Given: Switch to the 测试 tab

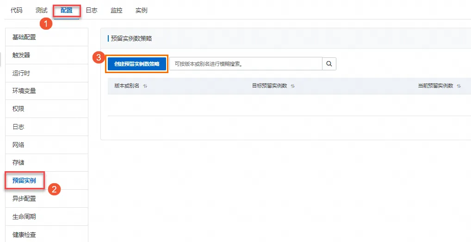Looking at the screenshot, I should point(42,11).
